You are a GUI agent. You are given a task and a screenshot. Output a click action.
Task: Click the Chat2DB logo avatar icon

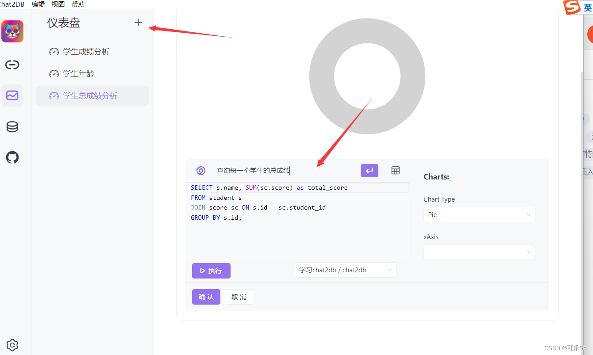tap(12, 31)
